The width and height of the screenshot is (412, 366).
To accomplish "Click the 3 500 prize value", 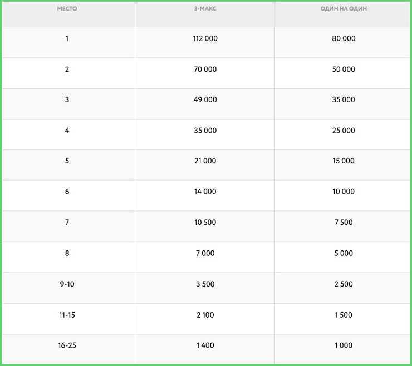I will click(205, 284).
